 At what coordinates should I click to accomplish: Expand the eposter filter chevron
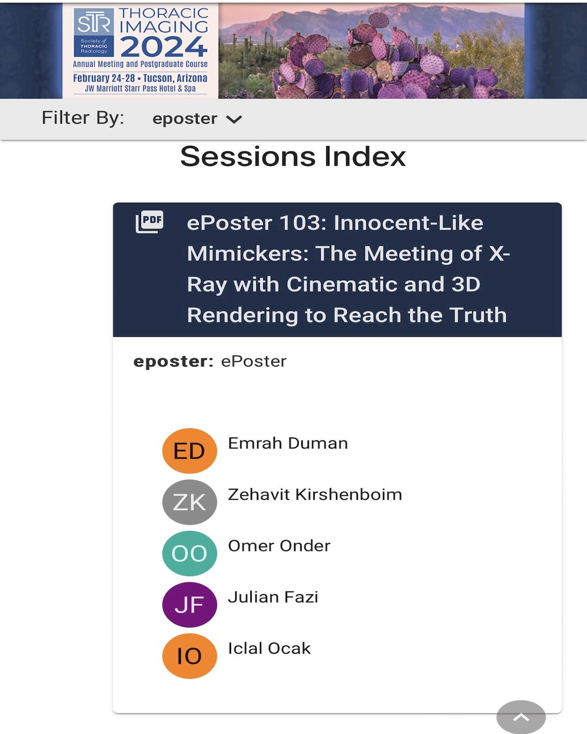click(x=234, y=119)
